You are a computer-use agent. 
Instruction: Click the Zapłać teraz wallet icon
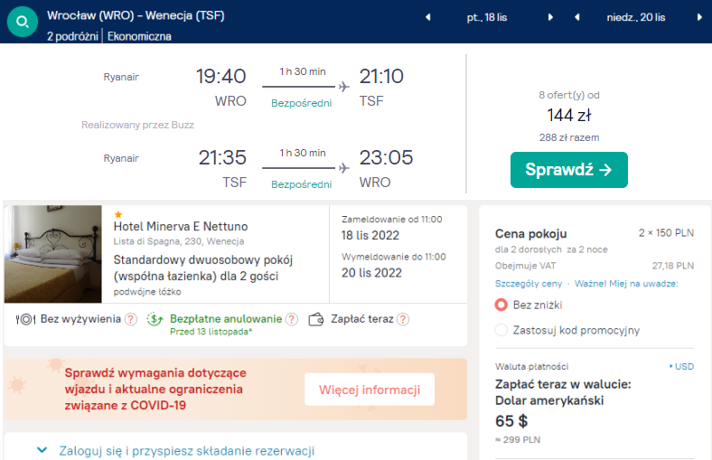tap(316, 319)
